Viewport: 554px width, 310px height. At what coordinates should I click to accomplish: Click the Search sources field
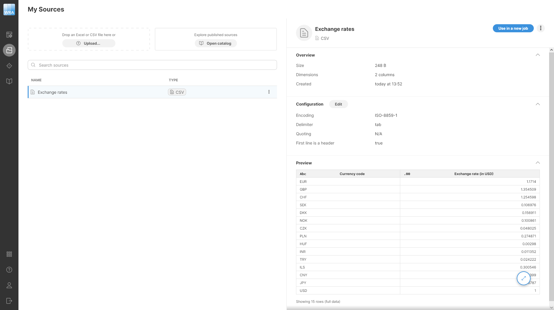click(x=152, y=65)
